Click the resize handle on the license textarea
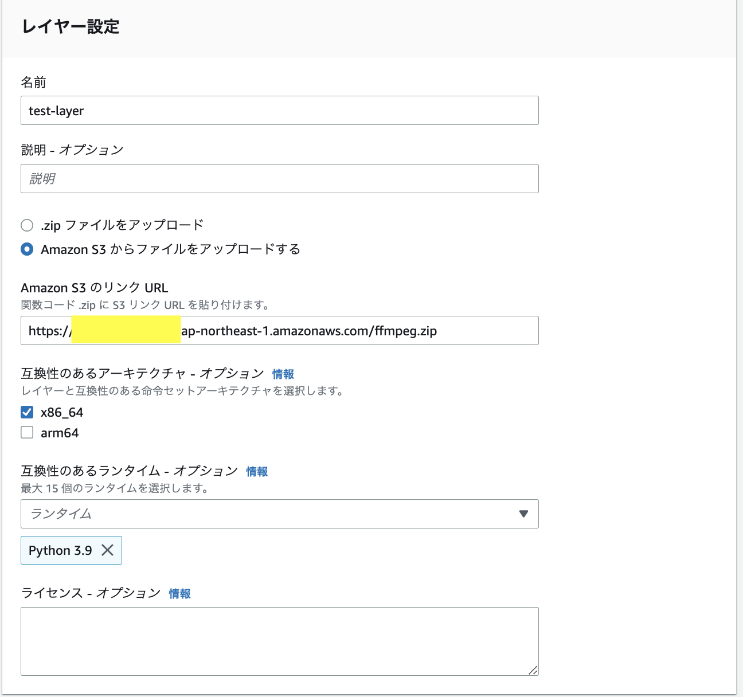Image resolution: width=743 pixels, height=697 pixels. 533,669
